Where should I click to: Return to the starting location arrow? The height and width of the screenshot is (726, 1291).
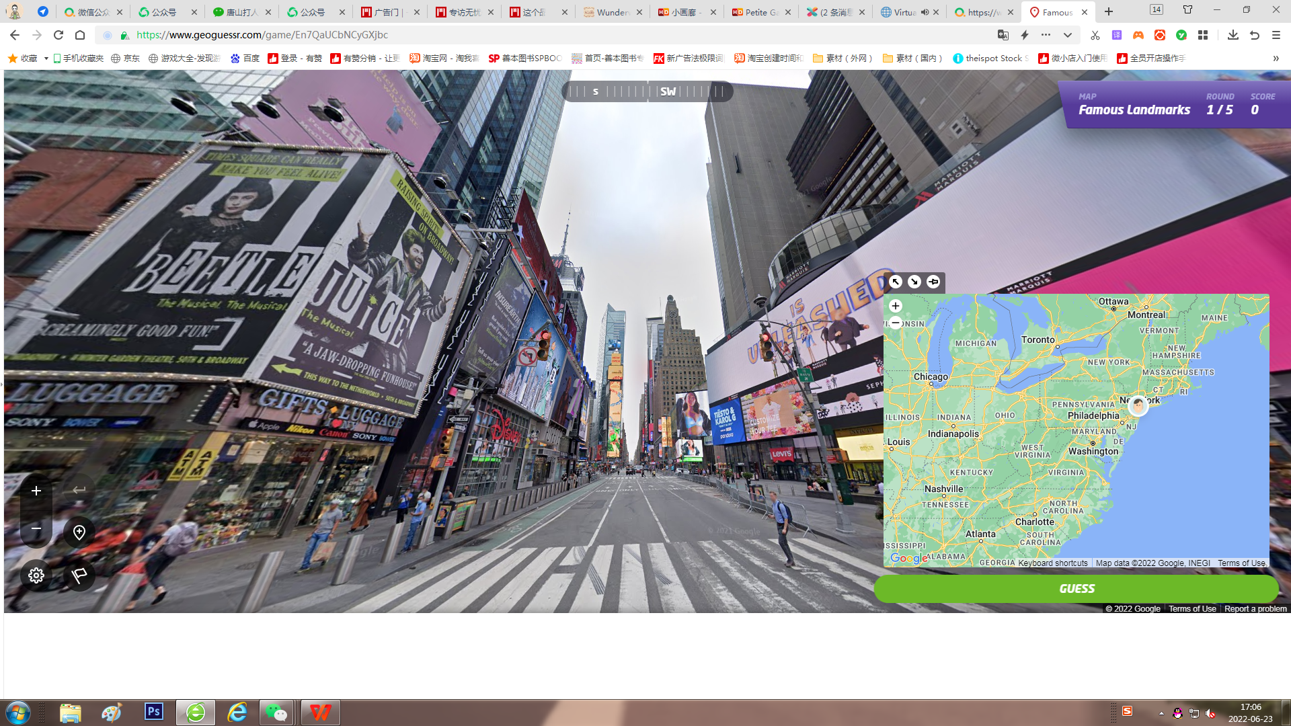[79, 490]
